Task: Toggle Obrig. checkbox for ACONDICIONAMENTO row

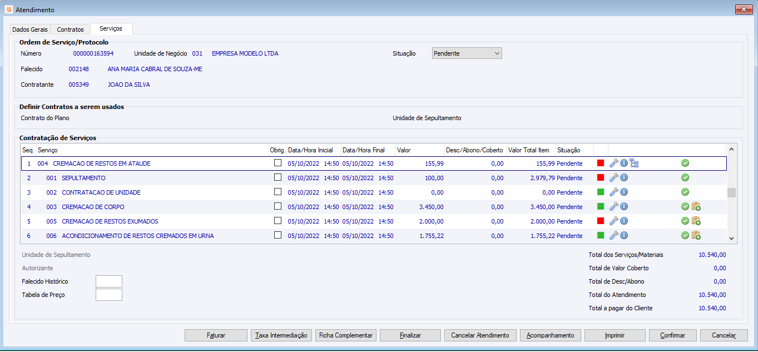Action: click(278, 235)
